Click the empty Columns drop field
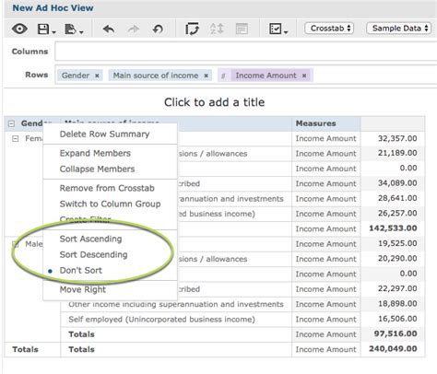This screenshot has height=374, width=437. (246, 52)
